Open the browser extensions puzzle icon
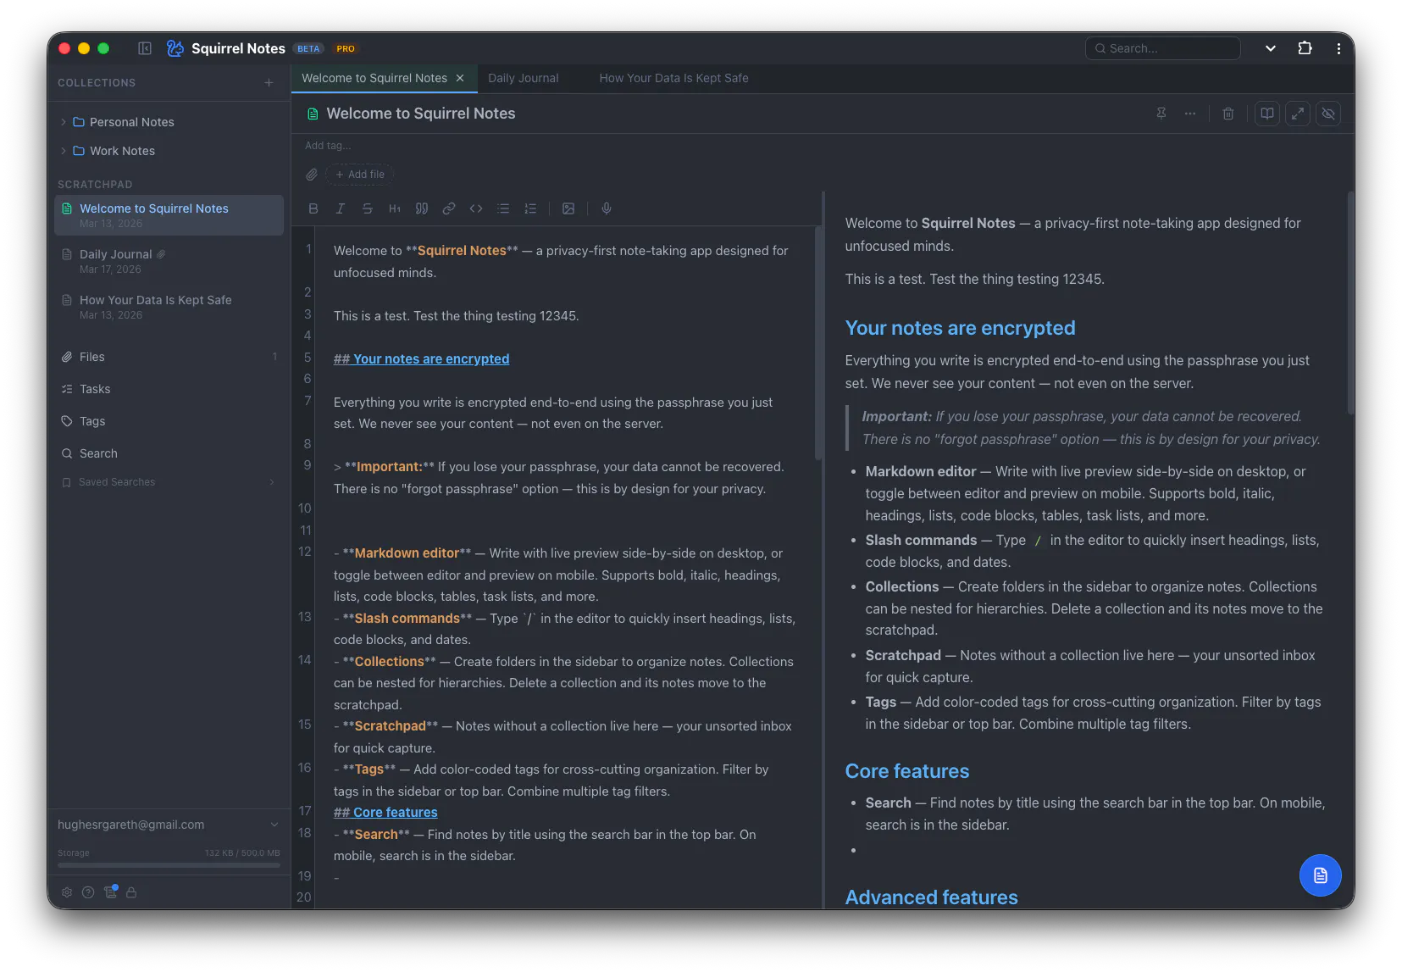 (x=1305, y=48)
